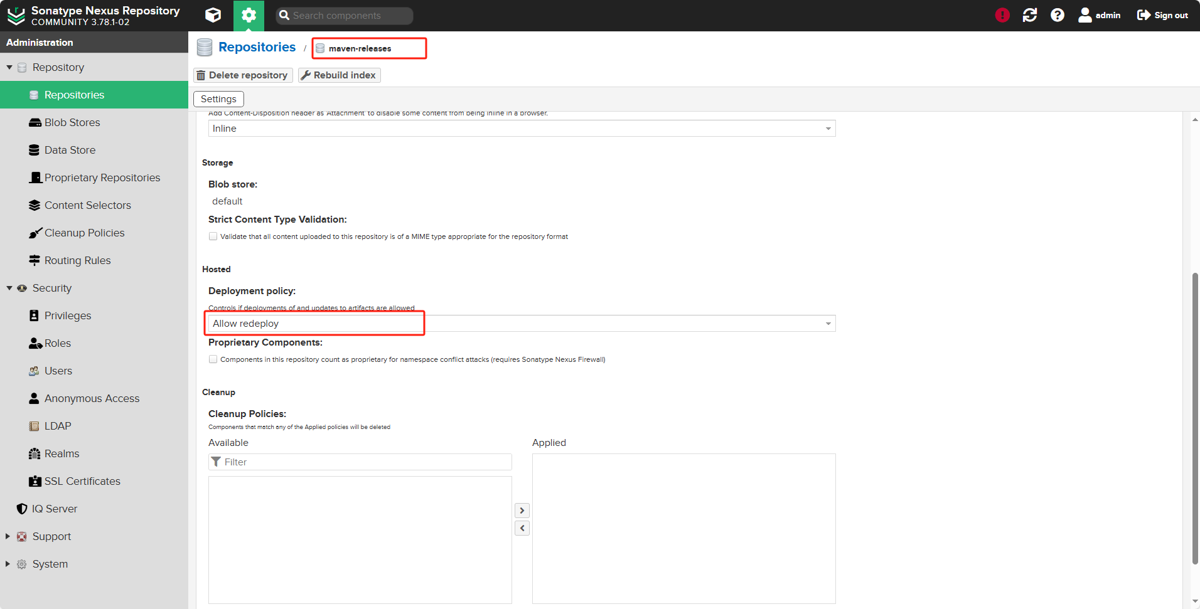The height and width of the screenshot is (609, 1200).
Task: Click the scrollbar up arrow
Action: tap(1195, 119)
